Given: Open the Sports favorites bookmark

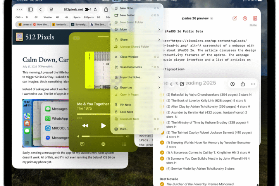Looking at the screenshot, I should point(77,17).
